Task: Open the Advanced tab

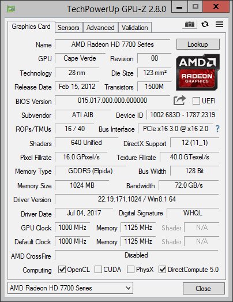Action: pyautogui.click(x=100, y=28)
